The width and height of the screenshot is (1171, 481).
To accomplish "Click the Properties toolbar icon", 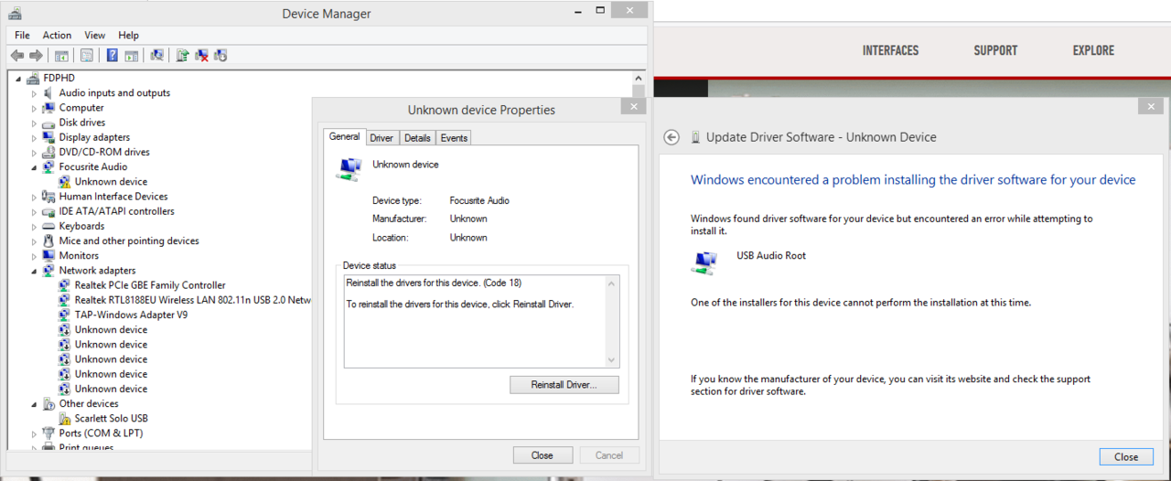I will pyautogui.click(x=87, y=56).
